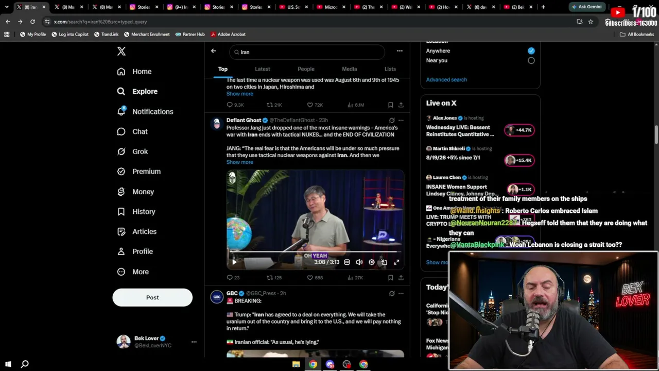Repost the Defiant Ghost post

(x=274, y=278)
